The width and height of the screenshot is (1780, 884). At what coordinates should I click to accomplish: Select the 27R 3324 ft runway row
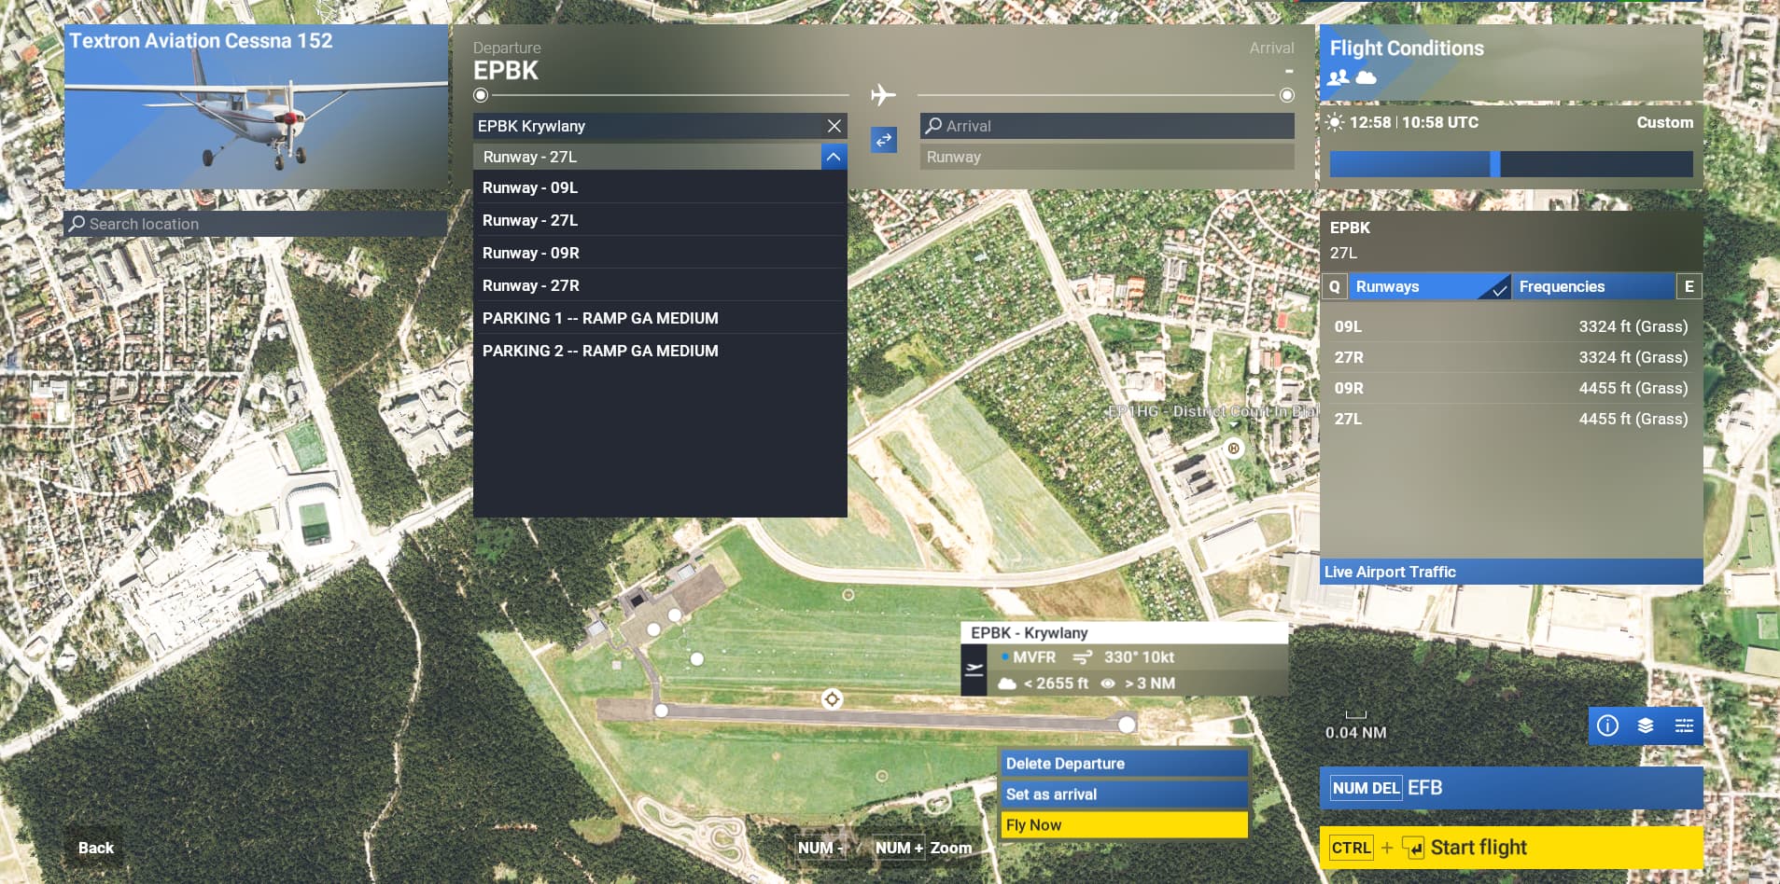click(x=1511, y=357)
